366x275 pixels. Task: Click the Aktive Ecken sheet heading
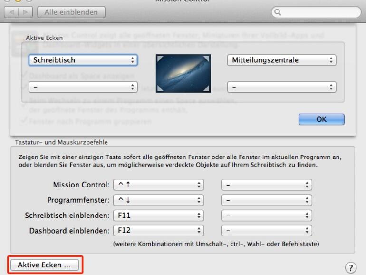(44, 38)
